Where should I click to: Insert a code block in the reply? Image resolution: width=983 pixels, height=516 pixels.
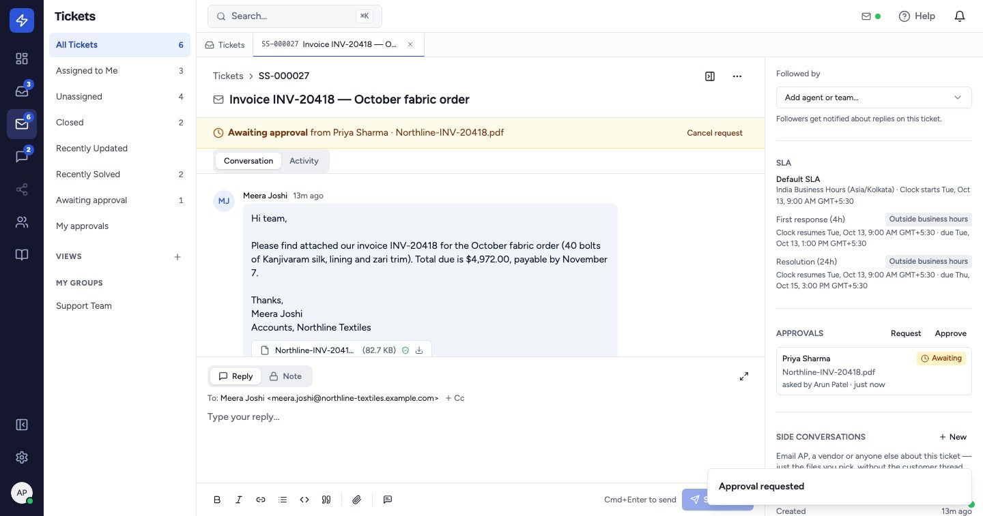tap(304, 500)
